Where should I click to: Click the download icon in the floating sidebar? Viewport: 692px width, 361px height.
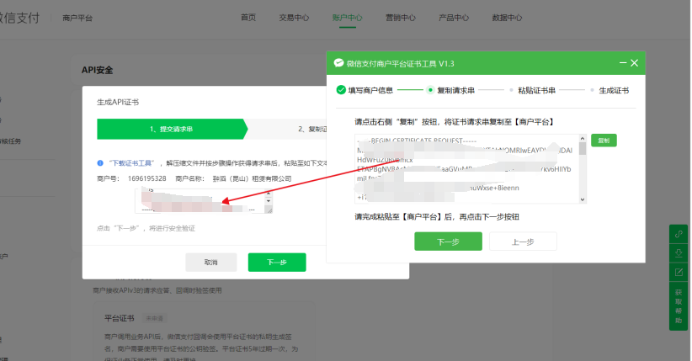[679, 253]
